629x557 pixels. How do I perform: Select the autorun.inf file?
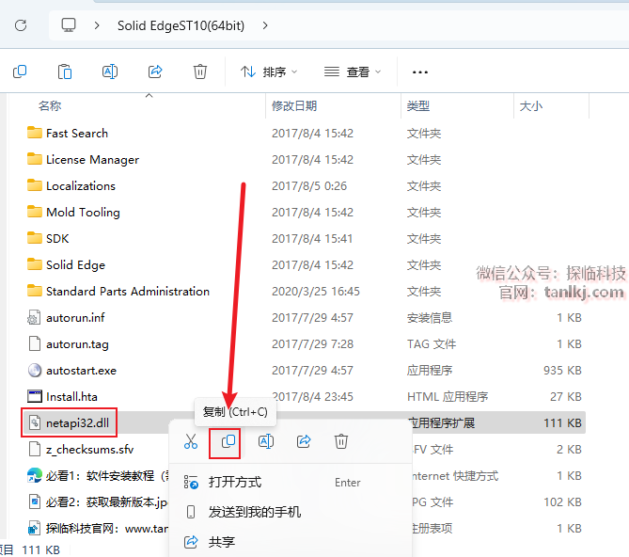[75, 318]
